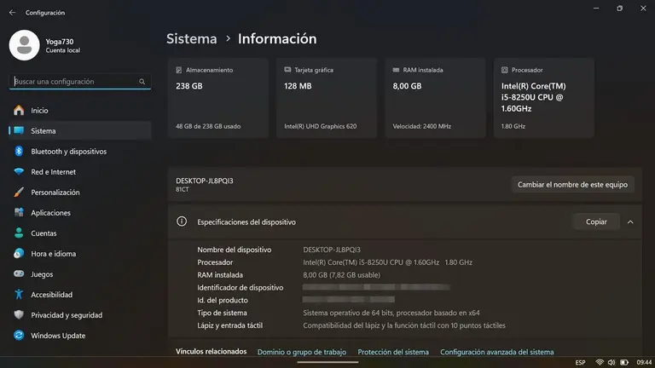Click the ESP language indicator in taskbar

(580, 363)
